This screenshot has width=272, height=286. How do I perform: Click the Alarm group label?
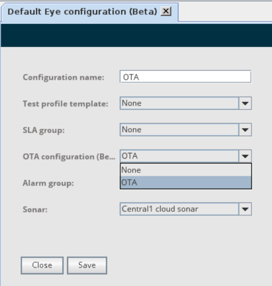[48, 183]
